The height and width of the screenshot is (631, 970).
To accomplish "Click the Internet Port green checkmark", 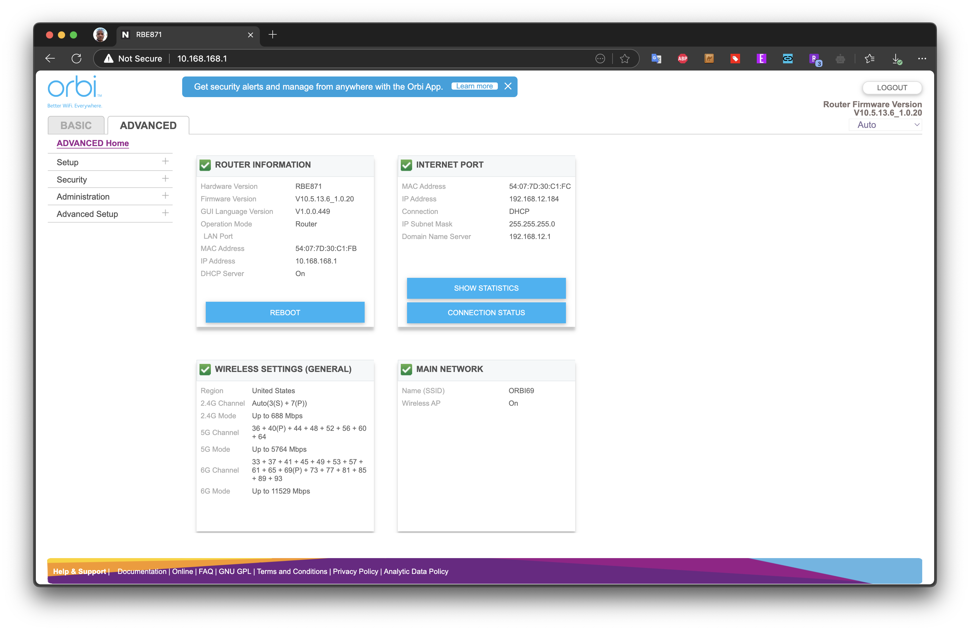I will pos(406,165).
